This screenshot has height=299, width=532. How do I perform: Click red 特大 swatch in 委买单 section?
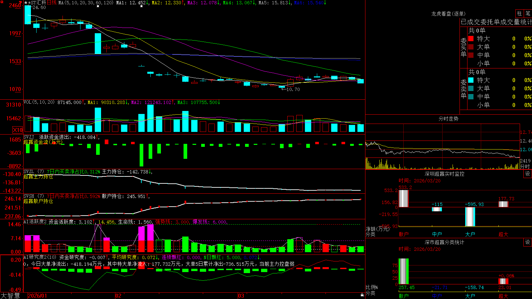471,39
